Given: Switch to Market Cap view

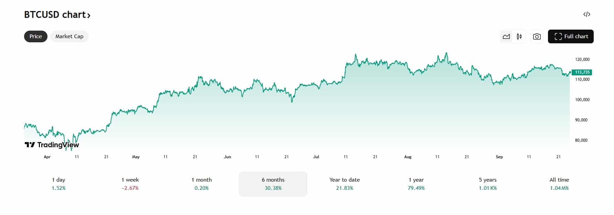Looking at the screenshot, I should pos(69,36).
